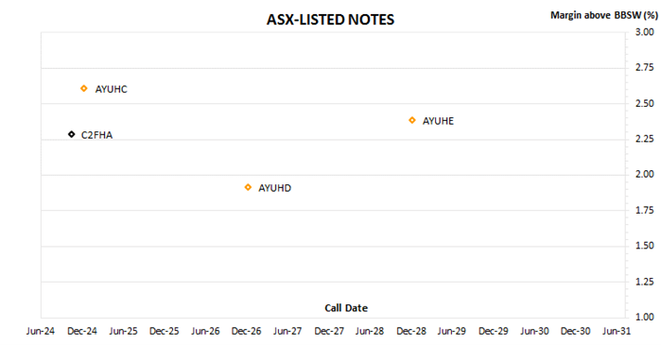Click the AYUHC orange diamond marker

coord(84,89)
